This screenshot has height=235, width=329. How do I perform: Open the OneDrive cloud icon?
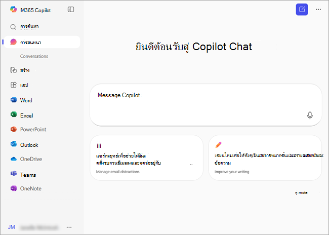tap(14, 159)
